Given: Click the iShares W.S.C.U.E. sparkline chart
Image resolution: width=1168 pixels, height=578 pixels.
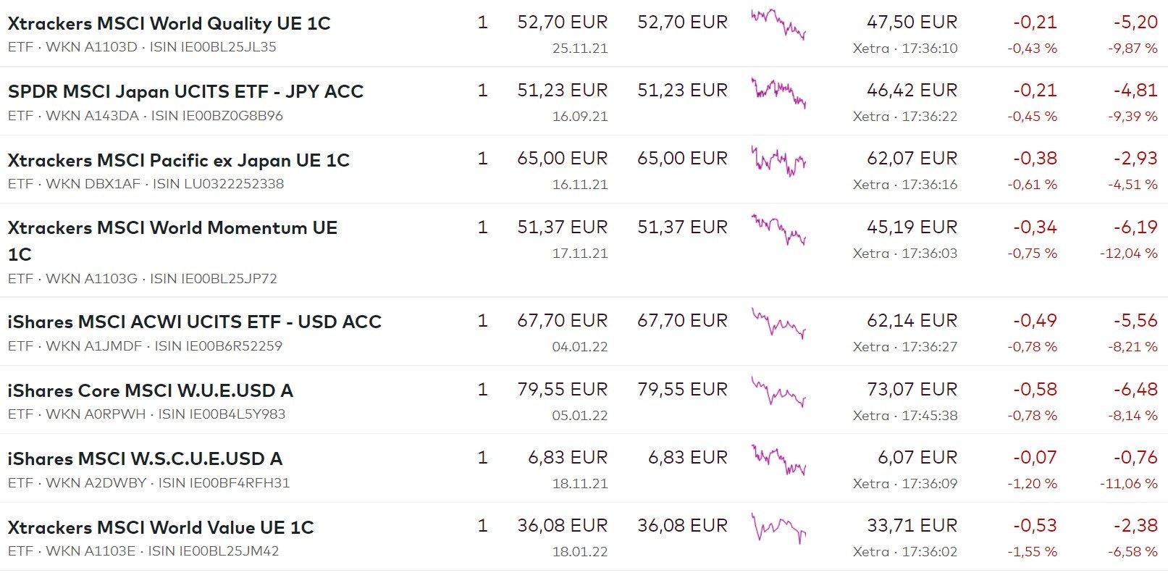Looking at the screenshot, I should point(778,459).
